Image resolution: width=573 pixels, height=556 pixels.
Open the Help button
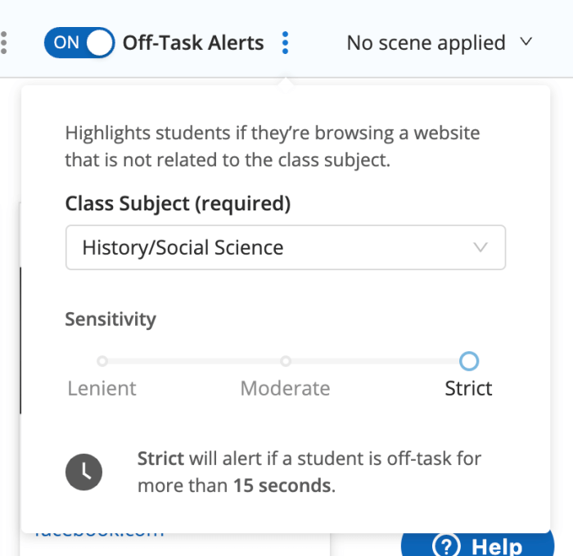coord(477,545)
